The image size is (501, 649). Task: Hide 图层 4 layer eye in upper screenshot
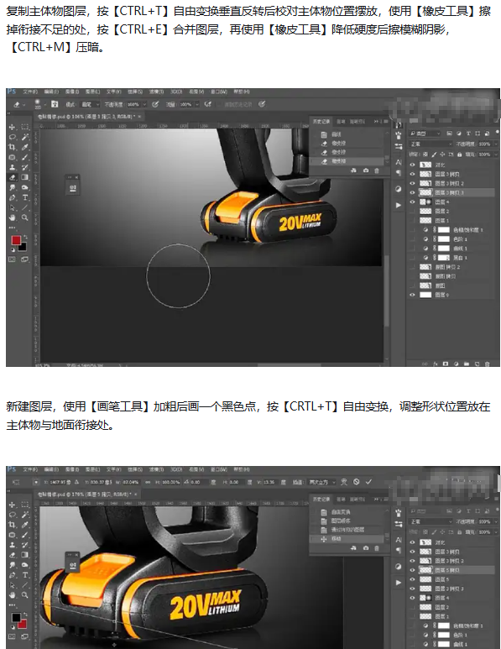(x=412, y=202)
